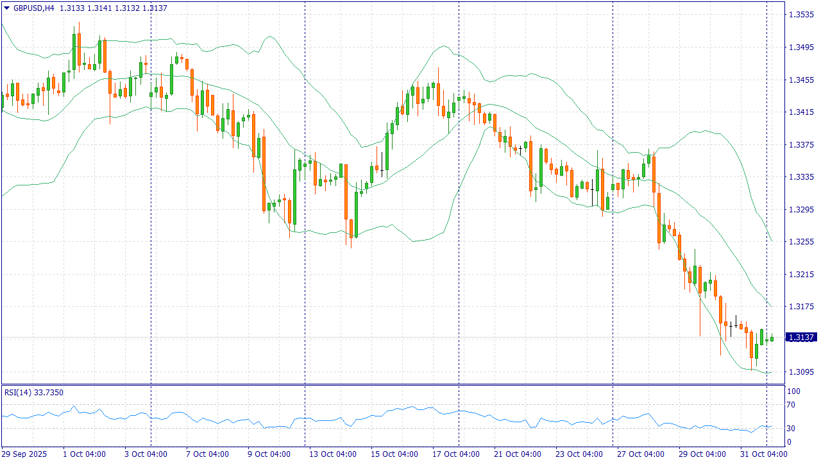Select the current price tag 1.3137

(800, 338)
